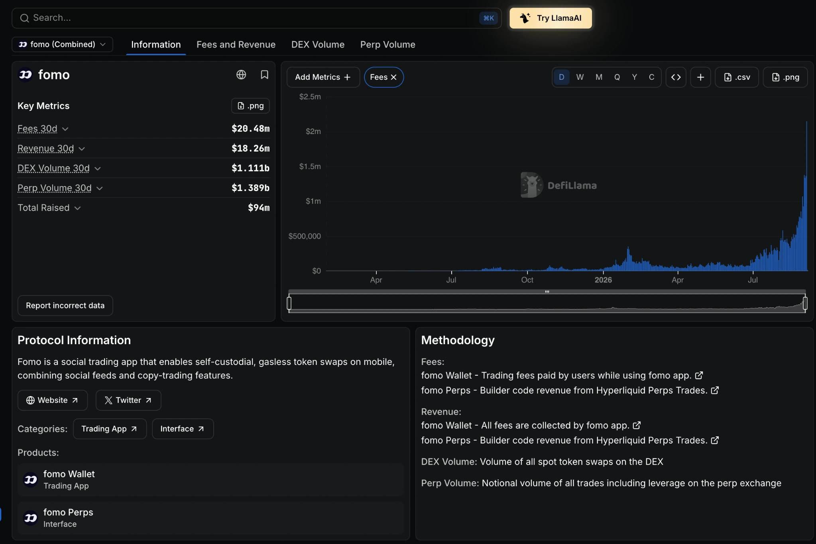Remove the Fees metric chip

coord(393,77)
